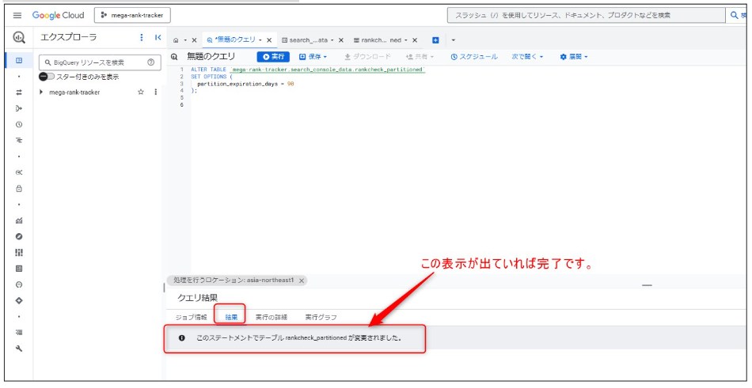Open the help icon in Explorer search box
This screenshot has width=752, height=388.
click(x=150, y=62)
